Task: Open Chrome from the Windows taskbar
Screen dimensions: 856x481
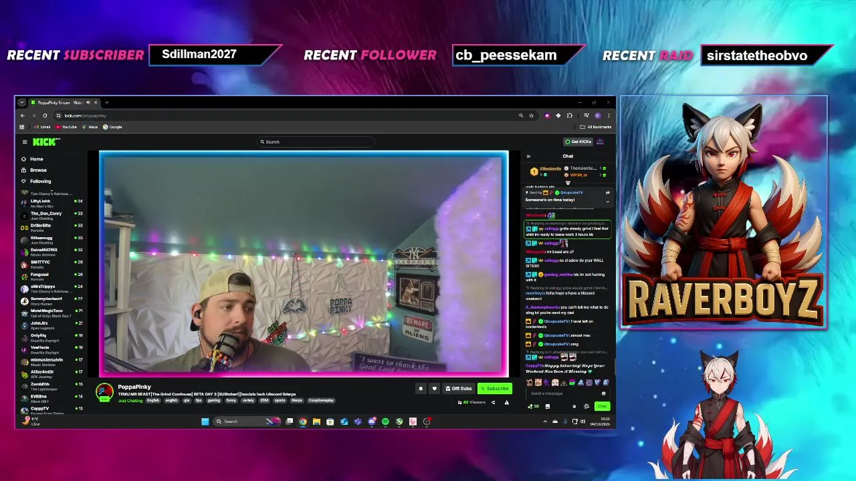Action: click(x=303, y=422)
